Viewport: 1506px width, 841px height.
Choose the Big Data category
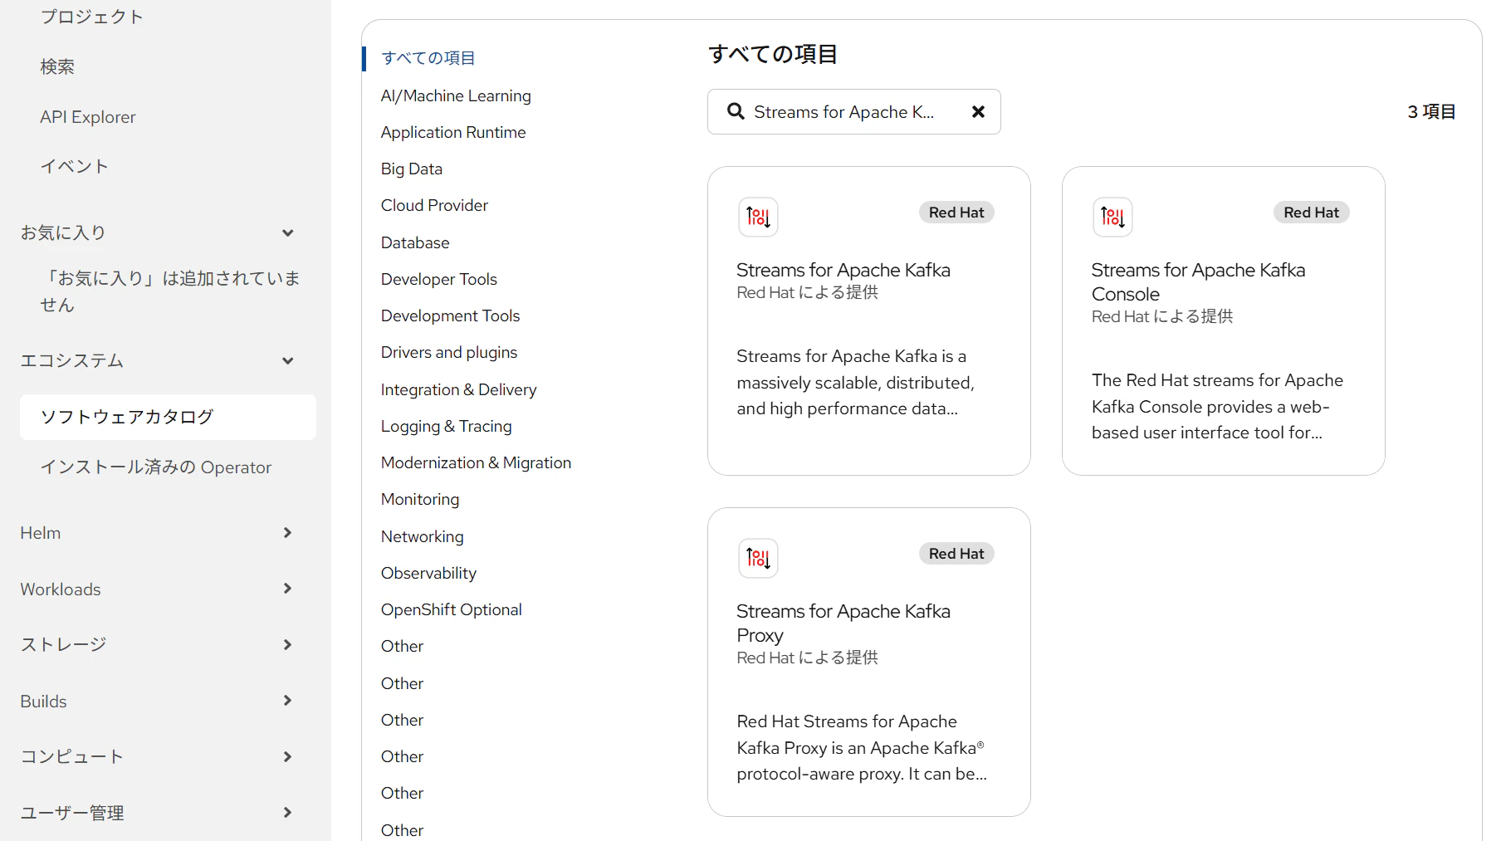[412, 169]
